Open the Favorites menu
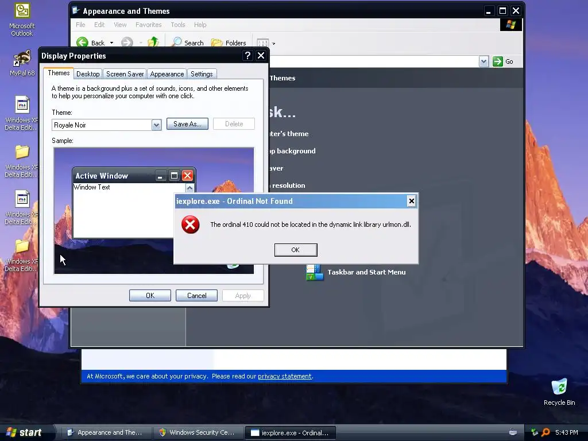 coord(149,25)
